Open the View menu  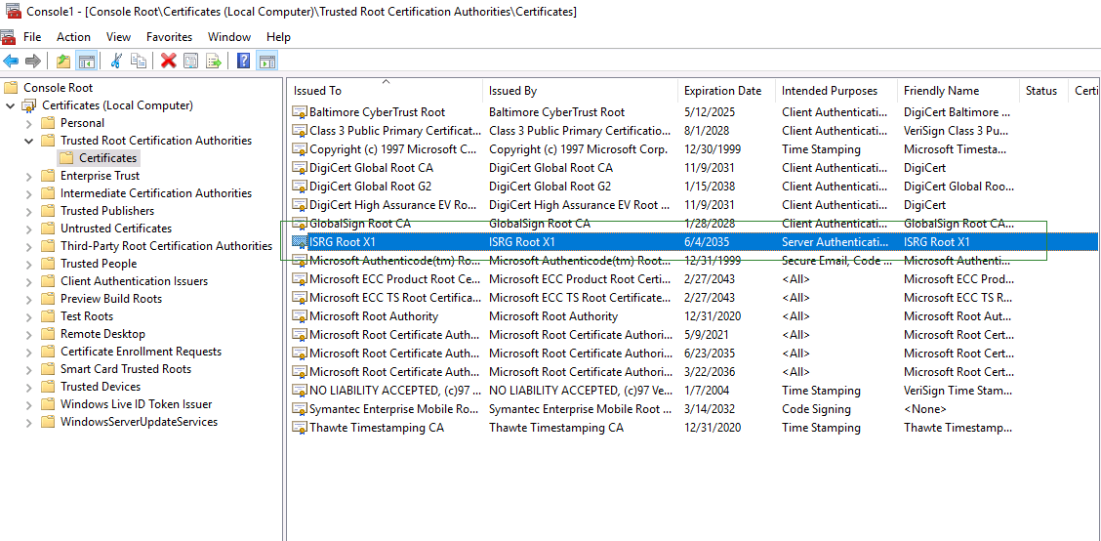[x=119, y=37]
